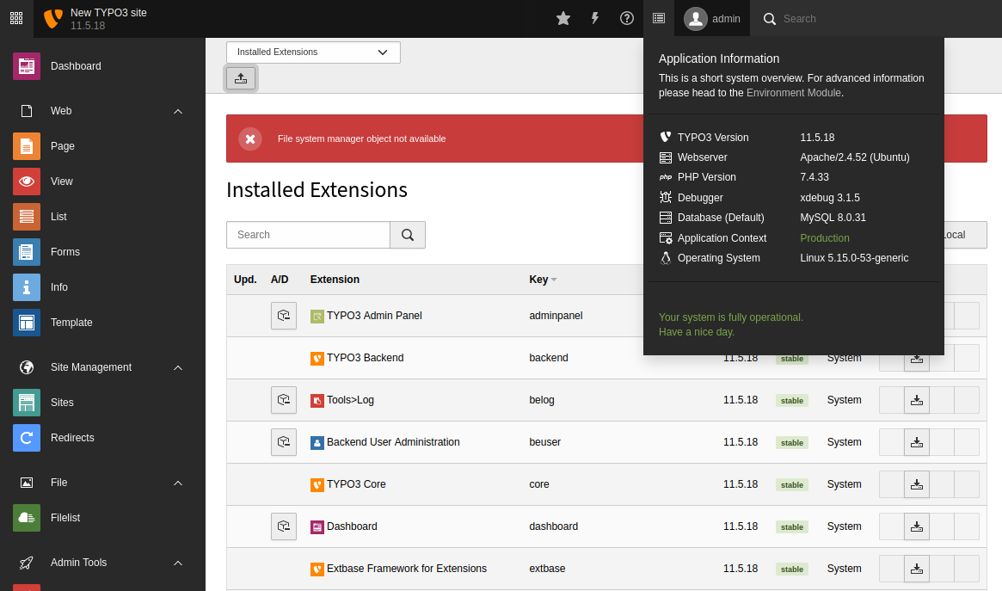The height and width of the screenshot is (591, 1002).
Task: Follow the Environment Module link
Action: point(794,93)
